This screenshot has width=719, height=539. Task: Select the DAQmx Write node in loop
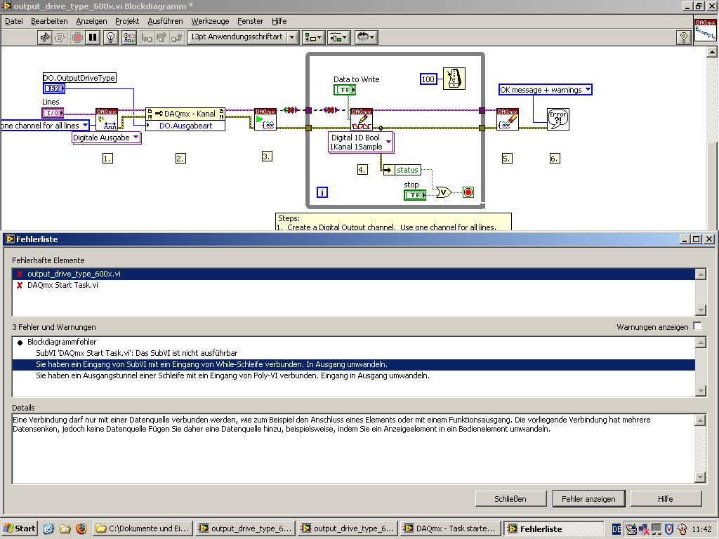(x=362, y=119)
